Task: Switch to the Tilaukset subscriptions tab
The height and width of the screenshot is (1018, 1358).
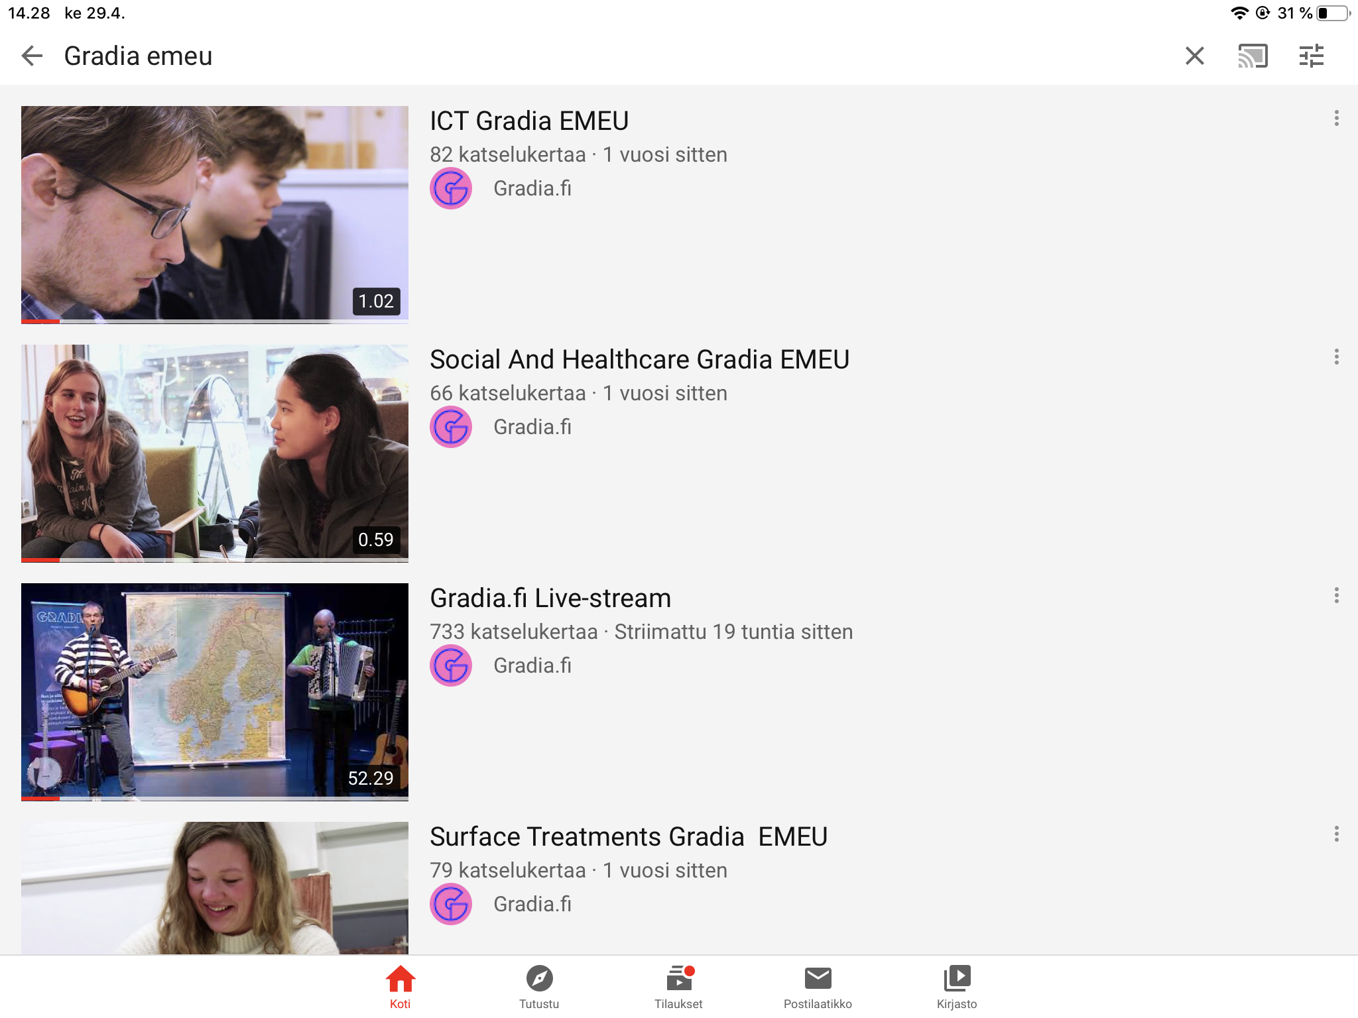Action: point(678,986)
